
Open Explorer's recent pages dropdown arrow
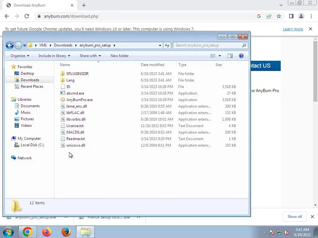(x=25, y=46)
